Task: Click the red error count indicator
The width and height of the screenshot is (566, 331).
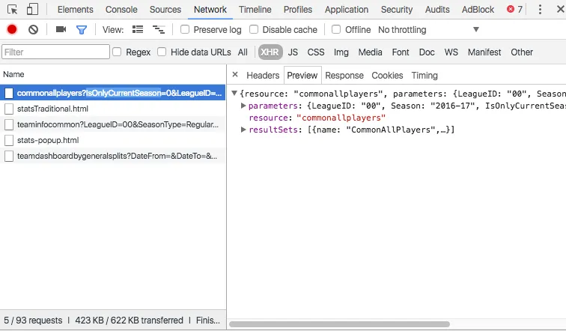Action: pos(514,9)
